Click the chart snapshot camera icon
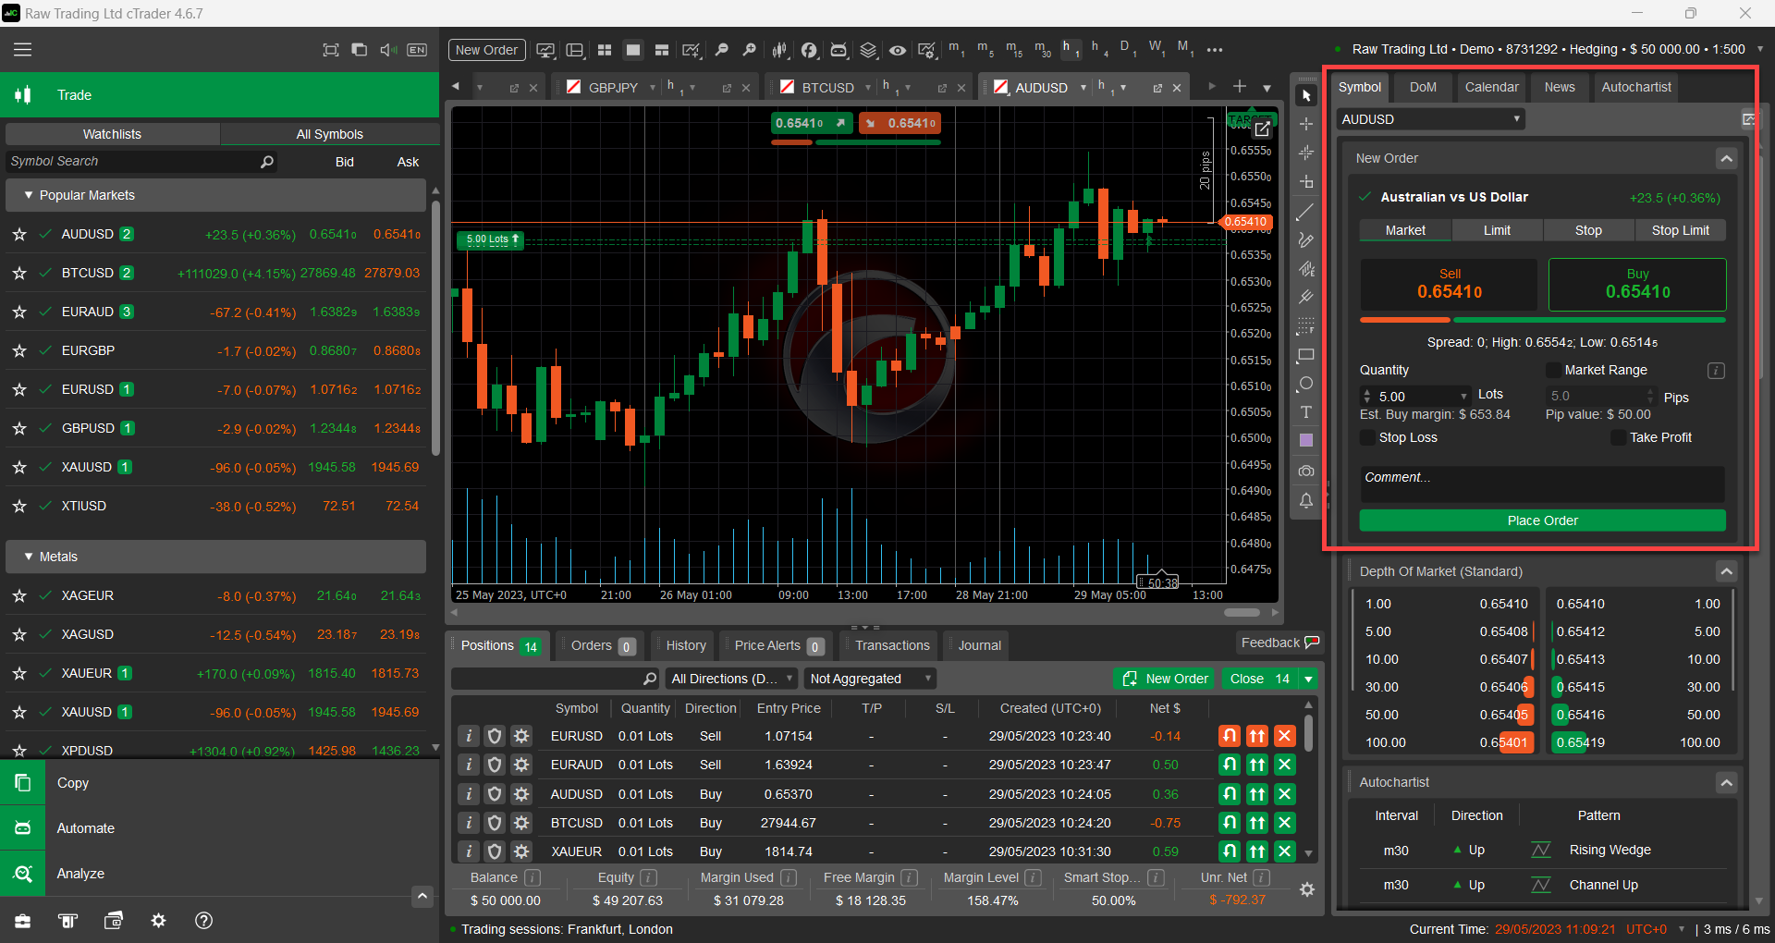Screen dimensions: 1775x943 pos(1305,471)
